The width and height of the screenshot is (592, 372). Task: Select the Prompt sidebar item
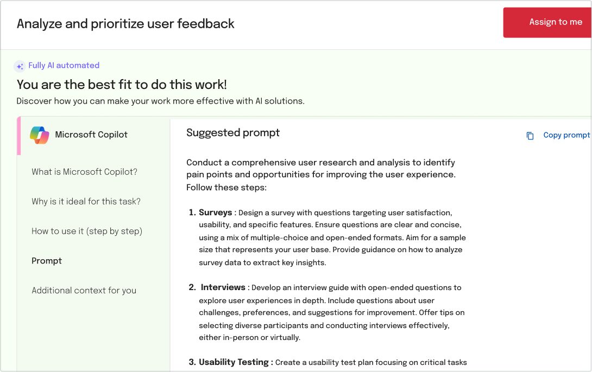pyautogui.click(x=47, y=261)
